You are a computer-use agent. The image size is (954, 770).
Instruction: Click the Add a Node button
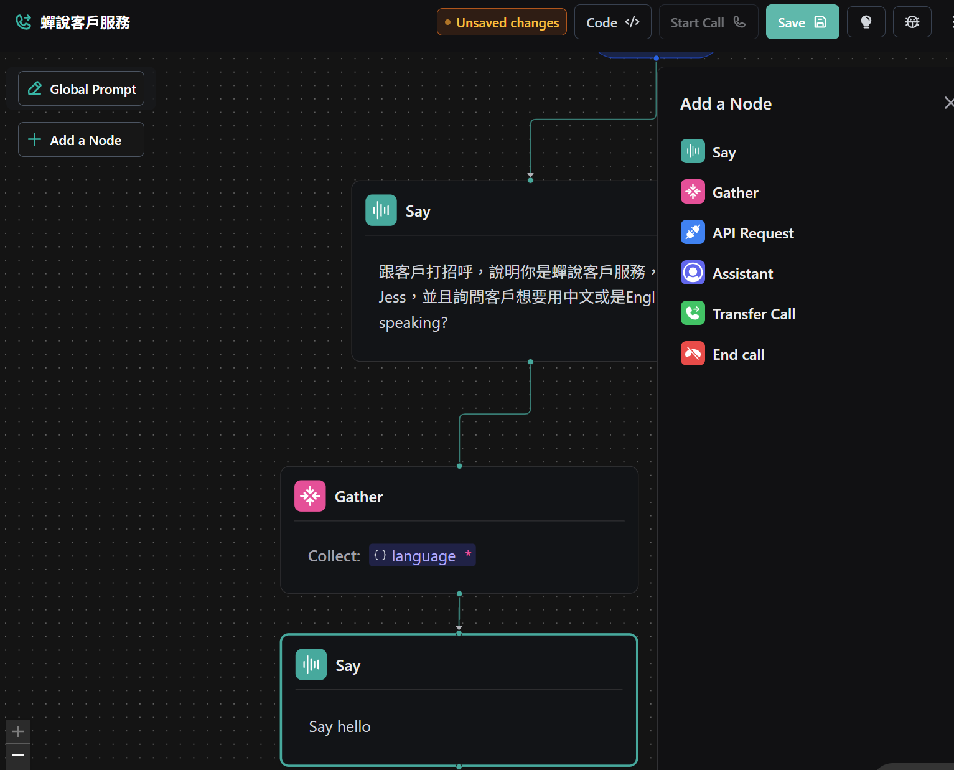[x=81, y=139]
